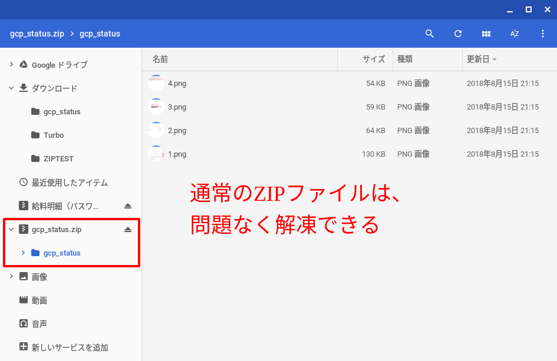
Task: Refresh the file list with the reload icon
Action: click(458, 34)
